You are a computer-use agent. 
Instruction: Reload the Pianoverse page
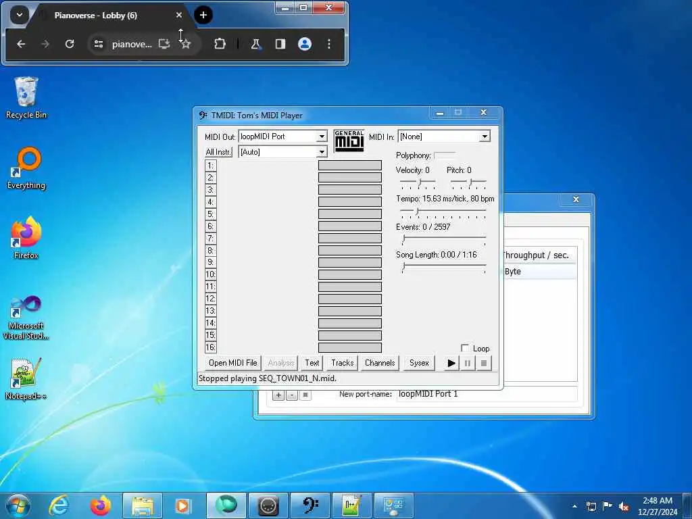click(x=70, y=44)
